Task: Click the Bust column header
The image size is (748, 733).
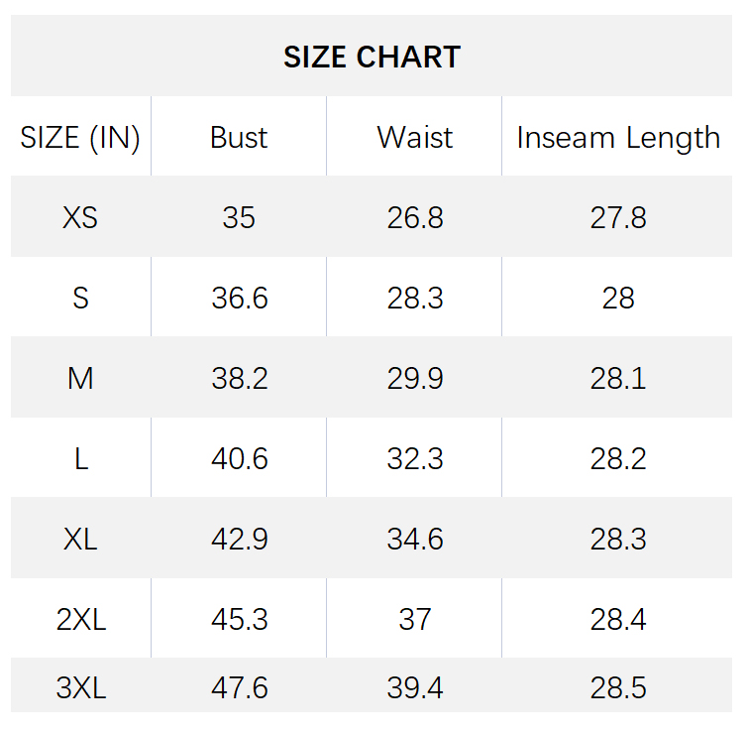Action: (x=239, y=138)
